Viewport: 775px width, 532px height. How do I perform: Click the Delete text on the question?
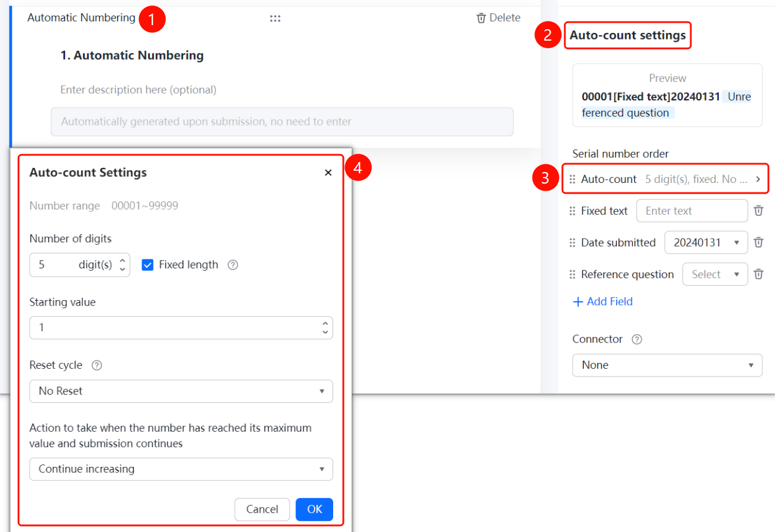[x=505, y=18]
